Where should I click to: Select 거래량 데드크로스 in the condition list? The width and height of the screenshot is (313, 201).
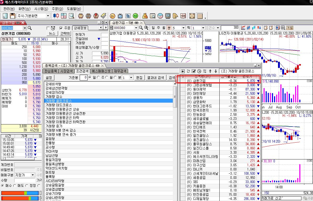point(58,105)
